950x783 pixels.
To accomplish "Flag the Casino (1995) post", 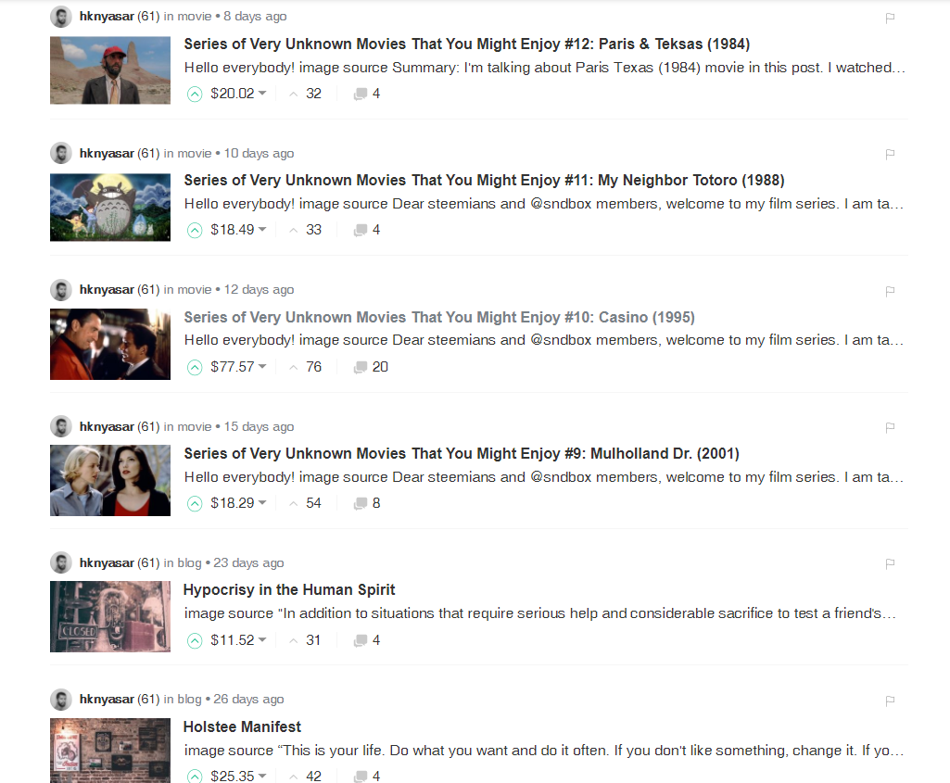I will [890, 291].
